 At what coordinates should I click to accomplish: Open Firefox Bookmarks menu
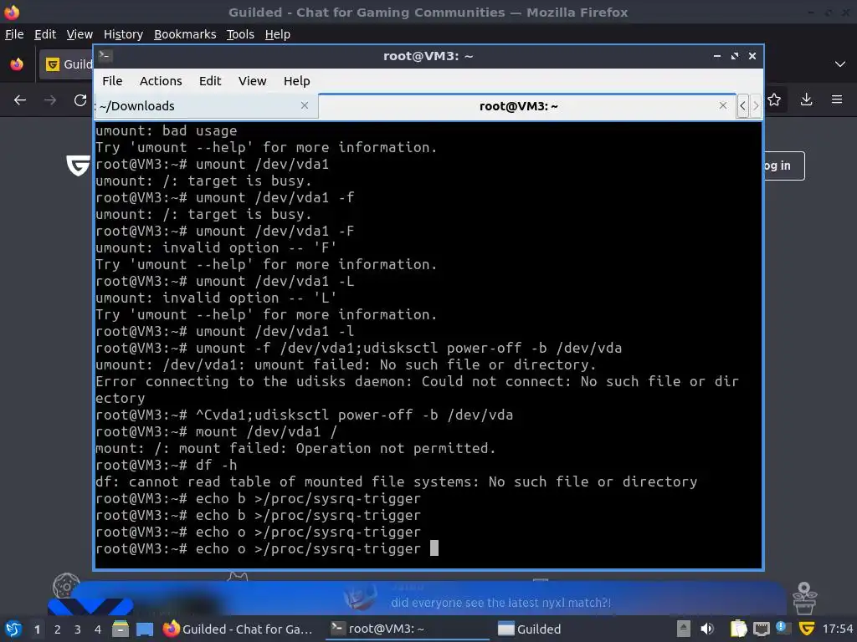click(185, 34)
